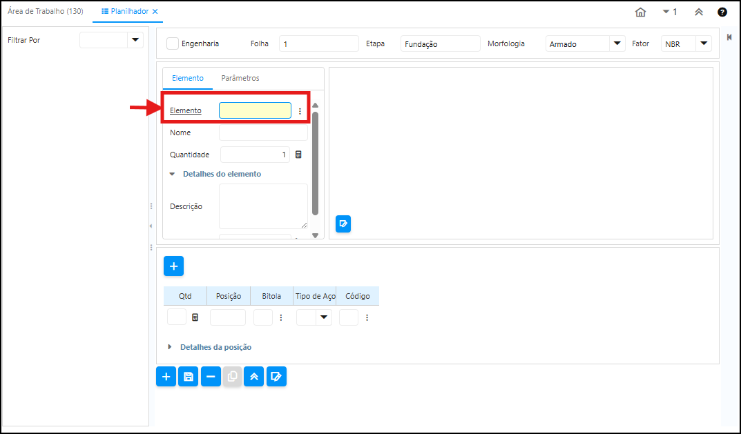Click the double chevron up icon in top bar
Viewport: 741px width, 434px height.
pyautogui.click(x=699, y=12)
